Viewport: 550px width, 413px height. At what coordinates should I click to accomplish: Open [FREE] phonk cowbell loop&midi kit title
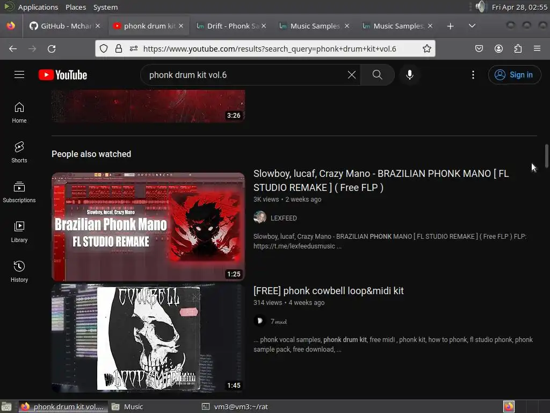click(329, 291)
